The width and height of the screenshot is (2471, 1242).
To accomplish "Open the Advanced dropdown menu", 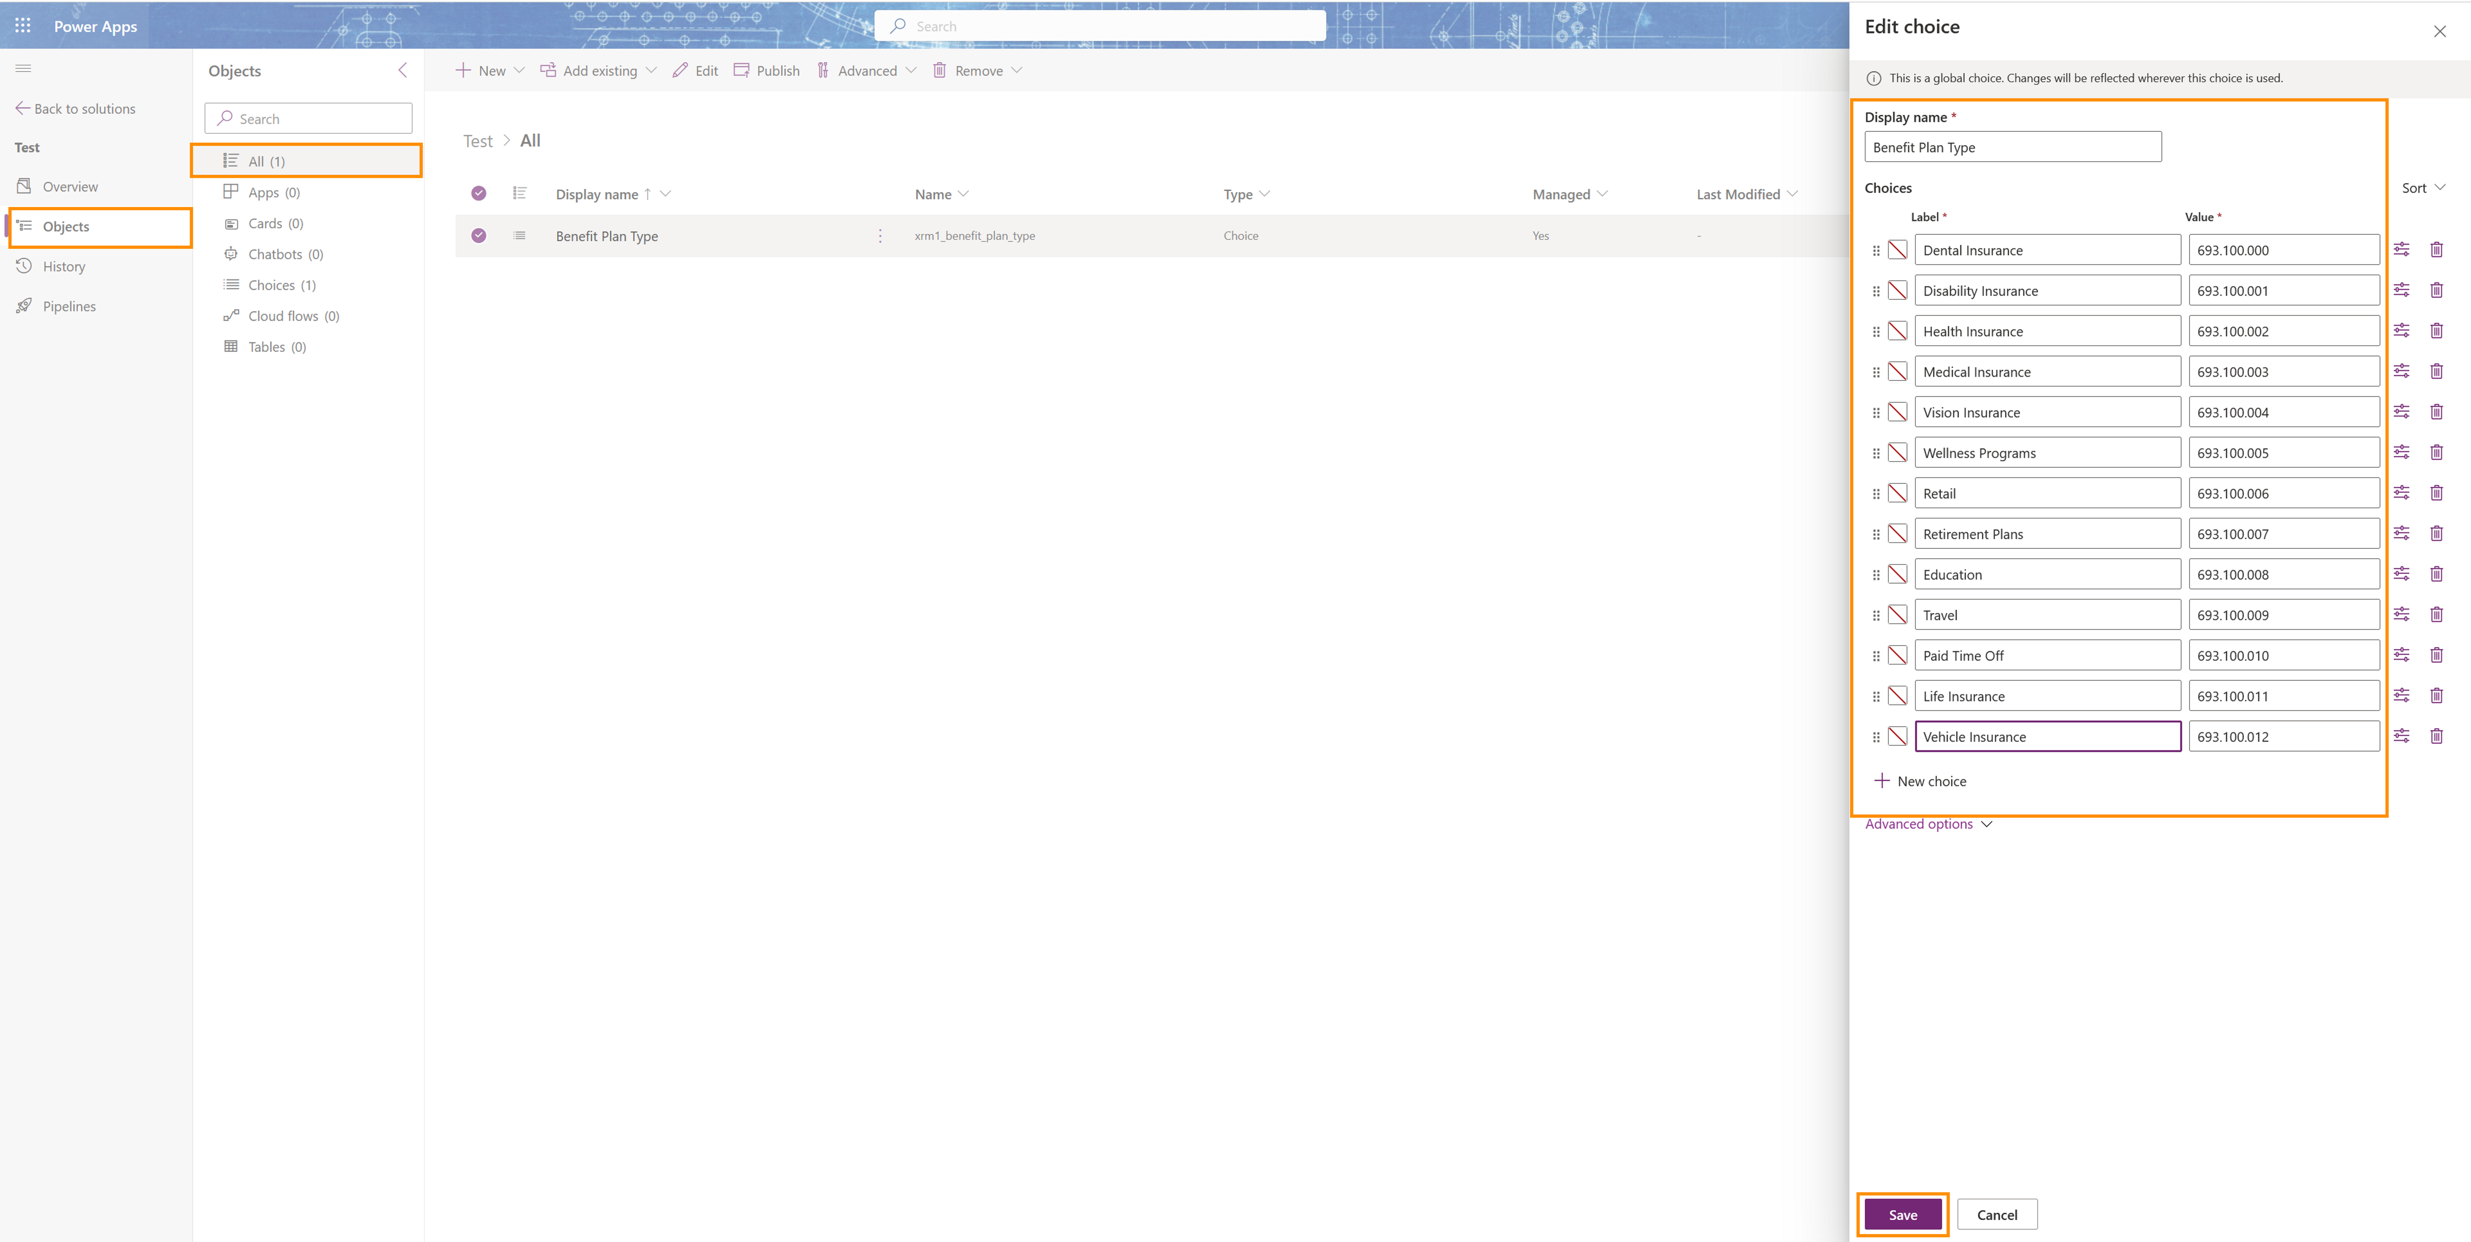I will (866, 70).
